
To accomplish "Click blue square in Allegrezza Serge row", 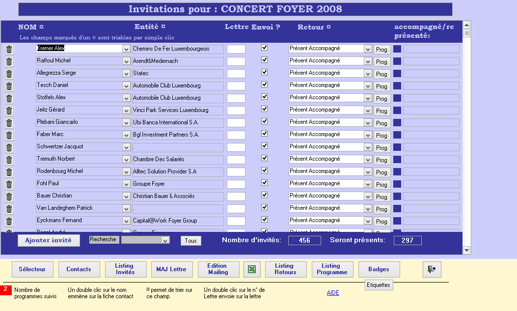I will pyautogui.click(x=397, y=73).
